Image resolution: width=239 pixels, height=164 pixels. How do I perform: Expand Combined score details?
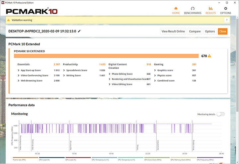[155, 81]
